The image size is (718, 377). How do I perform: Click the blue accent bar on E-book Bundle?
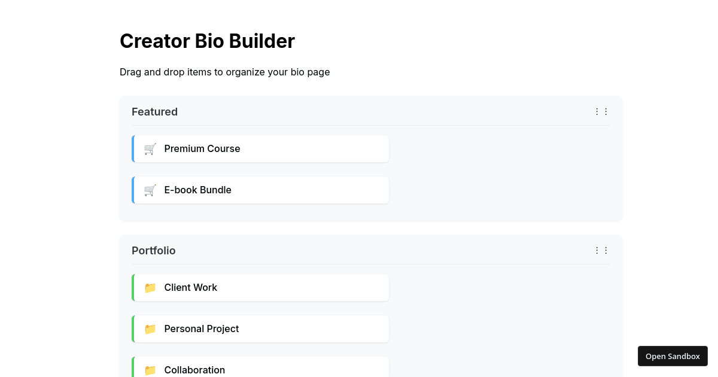point(133,190)
